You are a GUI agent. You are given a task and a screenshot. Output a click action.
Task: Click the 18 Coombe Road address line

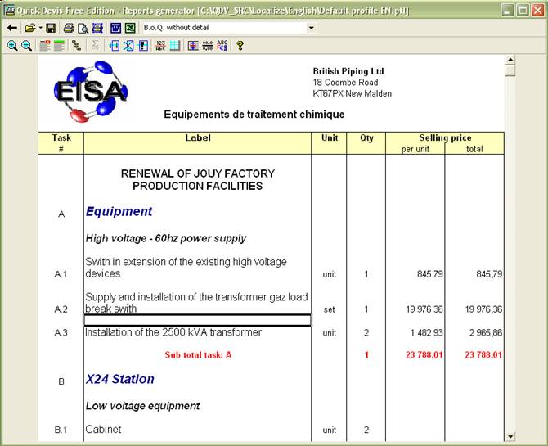[345, 83]
